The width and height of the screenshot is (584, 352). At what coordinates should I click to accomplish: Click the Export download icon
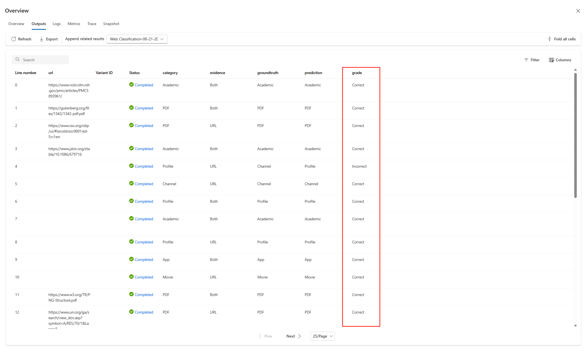tap(41, 39)
